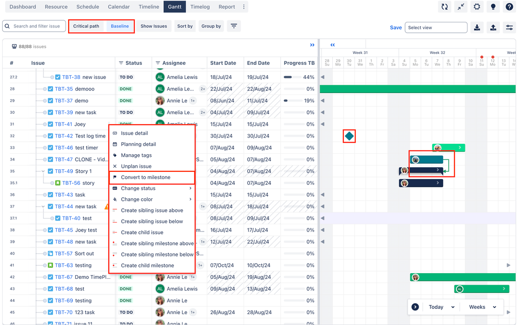This screenshot has height=325, width=519.
Task: Open the TBT-67 issue link
Action: 63,277
